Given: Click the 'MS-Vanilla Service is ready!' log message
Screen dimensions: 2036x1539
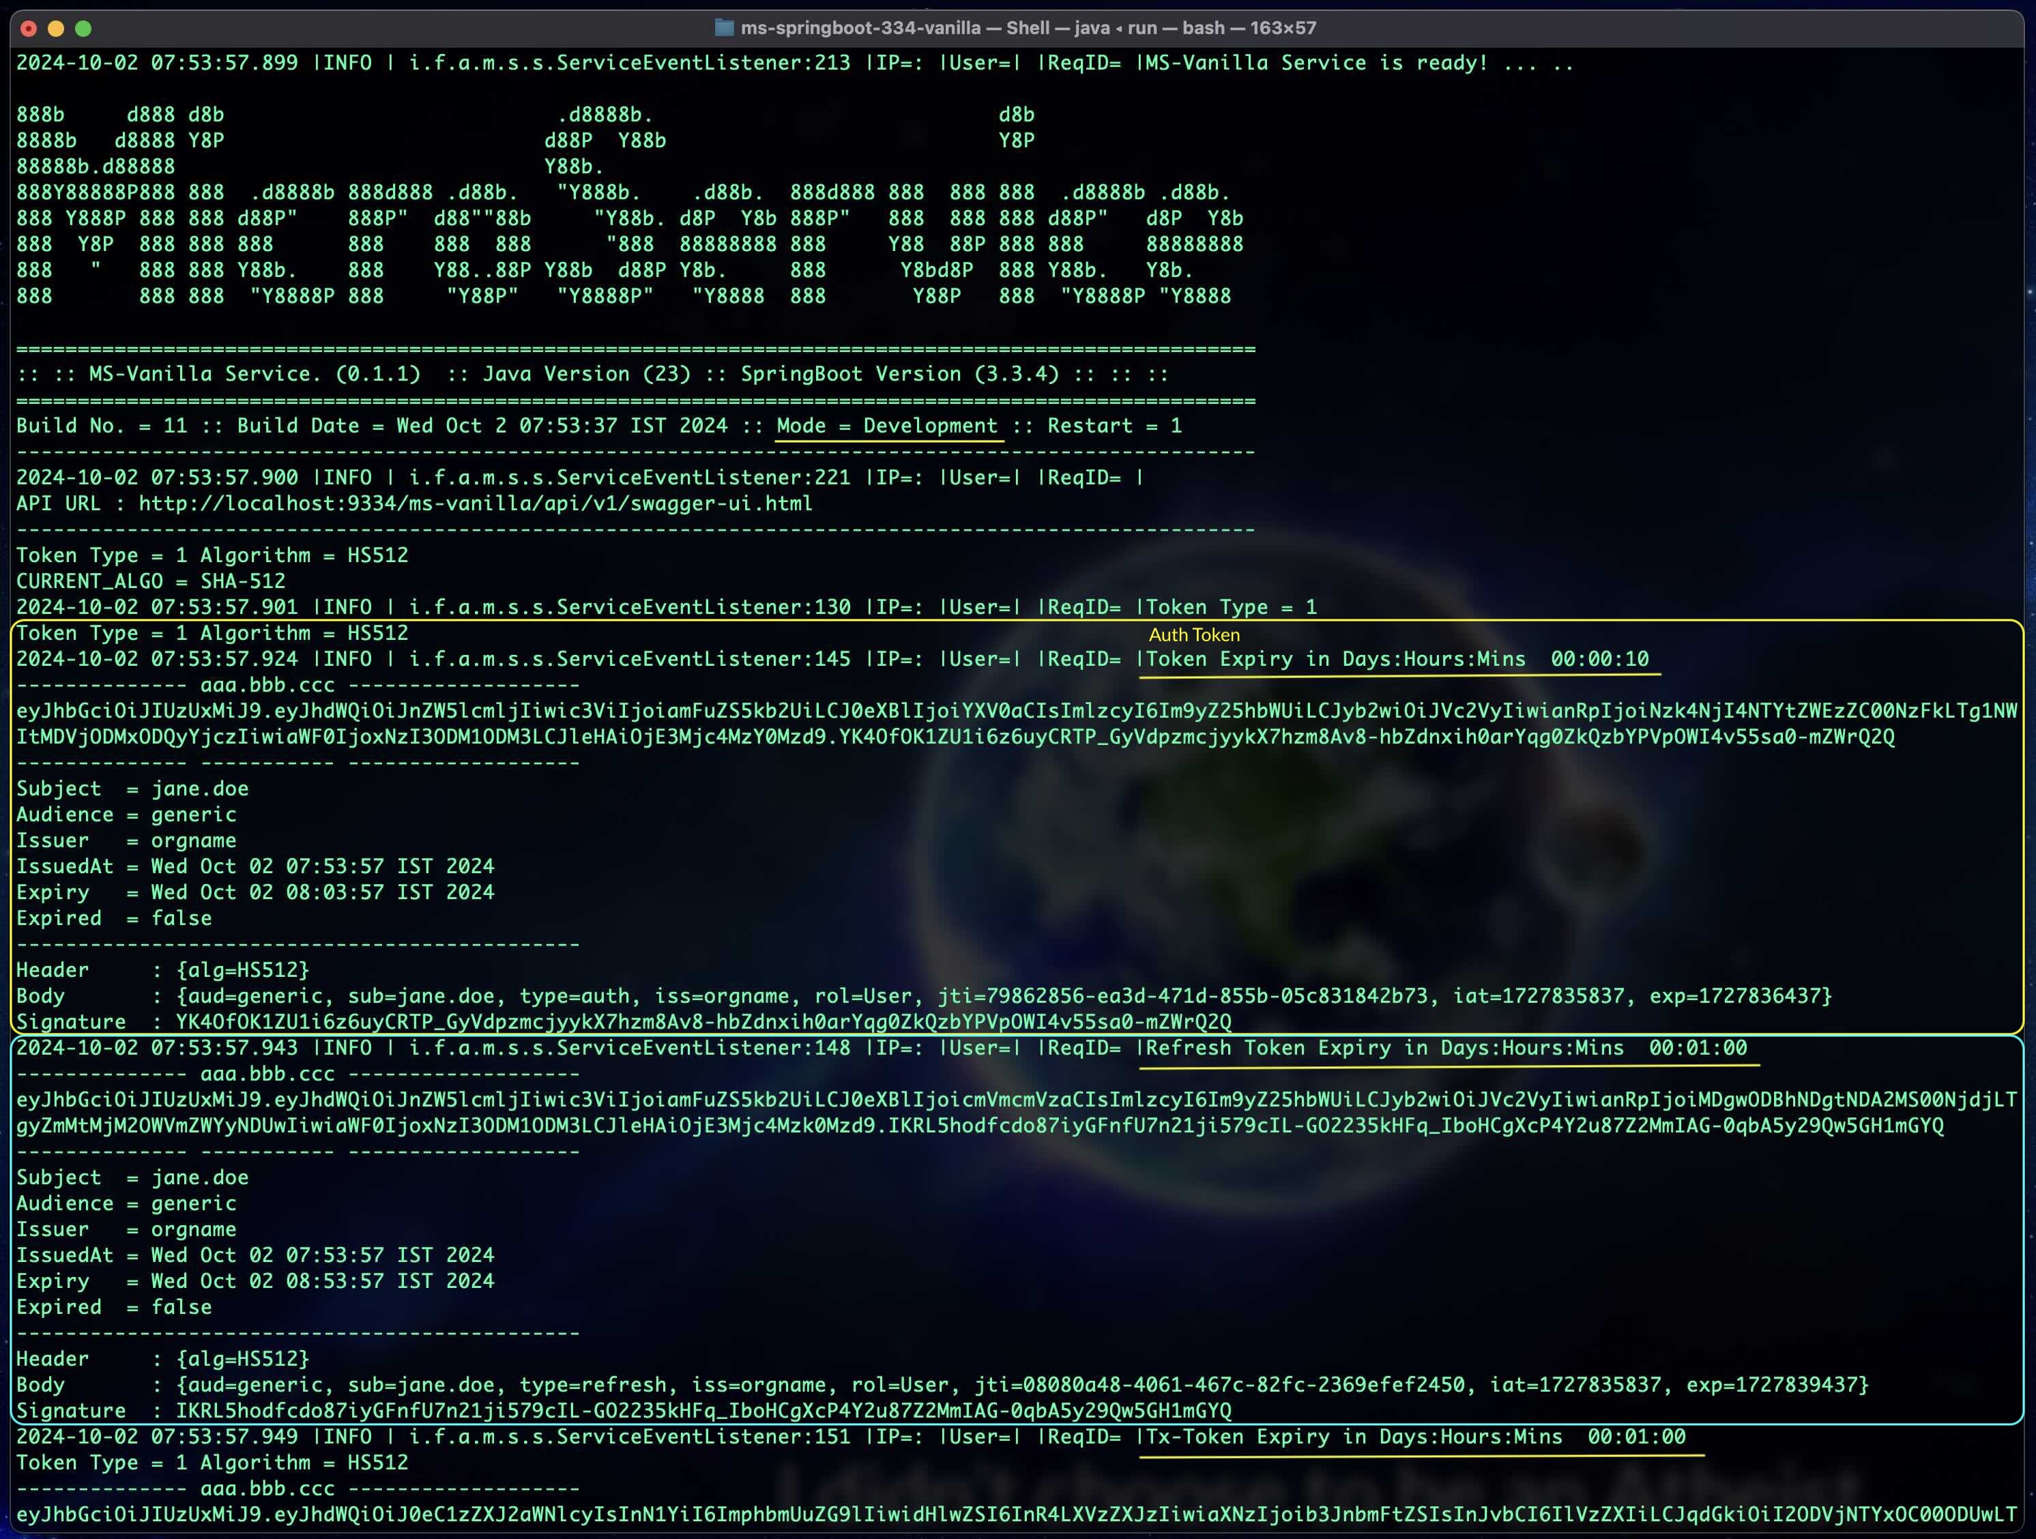Looking at the screenshot, I should click(1316, 63).
